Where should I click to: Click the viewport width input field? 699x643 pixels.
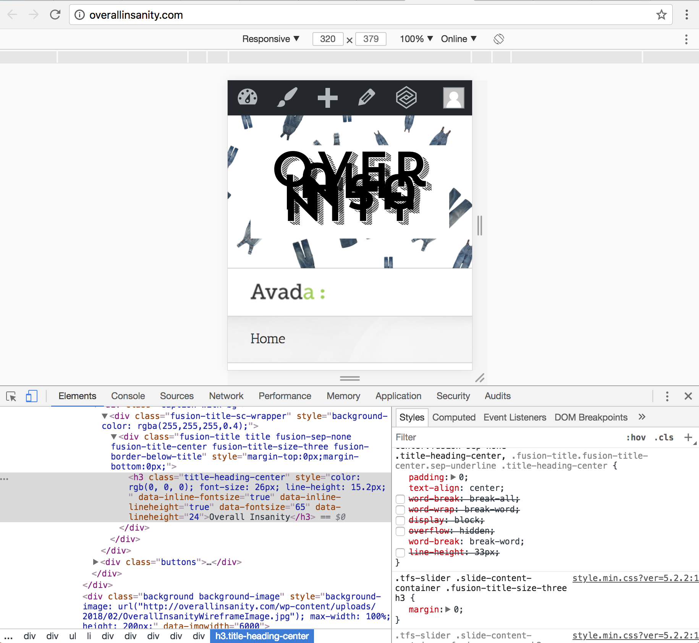pos(328,39)
